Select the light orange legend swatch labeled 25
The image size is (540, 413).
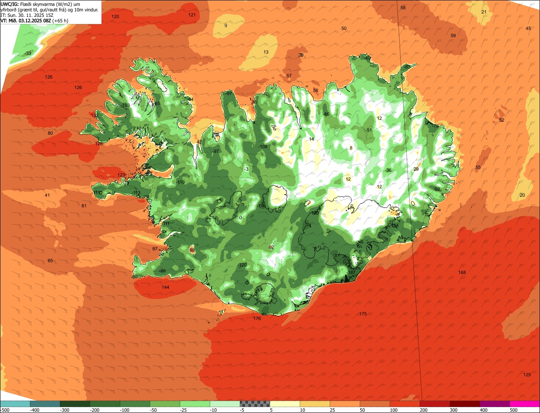pos(345,404)
